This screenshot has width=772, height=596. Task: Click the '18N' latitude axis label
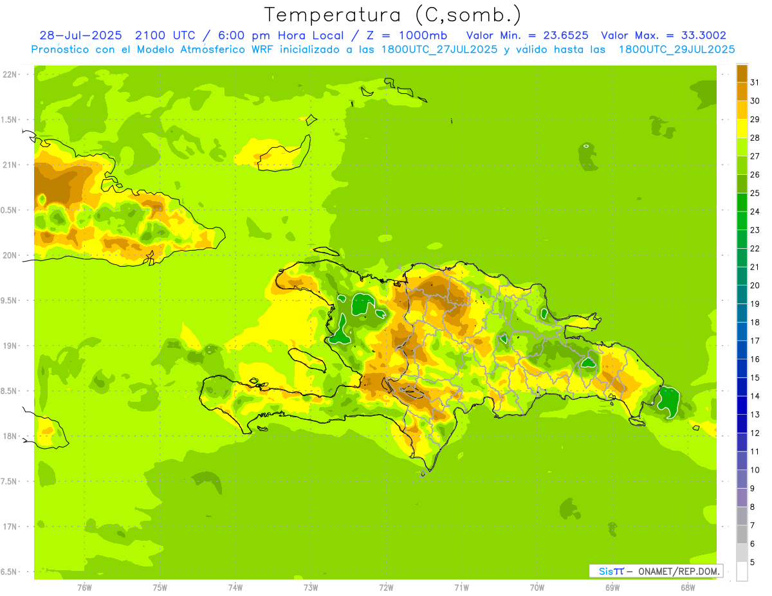point(10,436)
